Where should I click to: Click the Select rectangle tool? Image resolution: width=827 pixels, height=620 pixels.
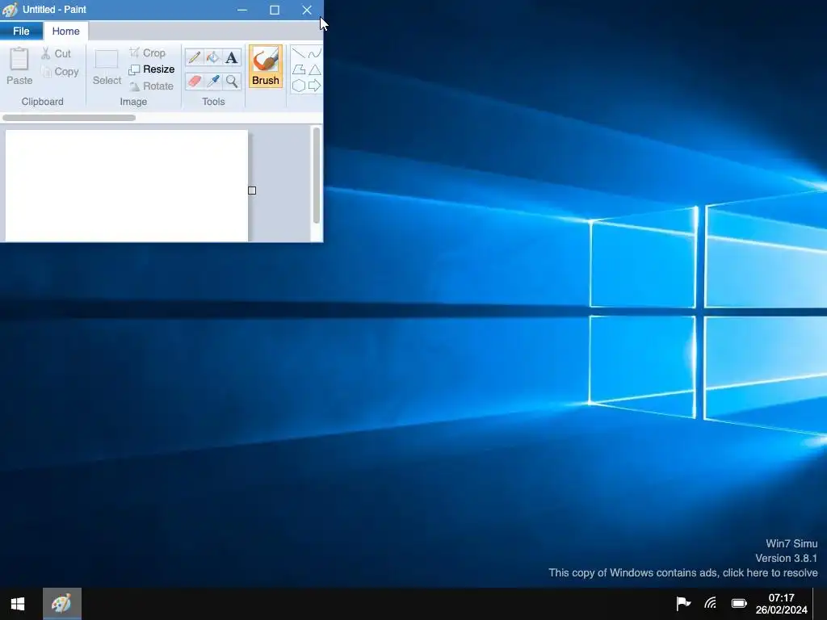[107, 68]
